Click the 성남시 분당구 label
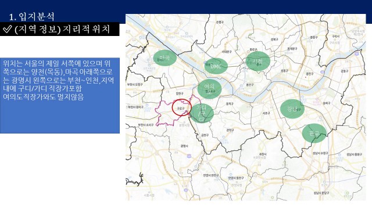 click(x=321, y=193)
